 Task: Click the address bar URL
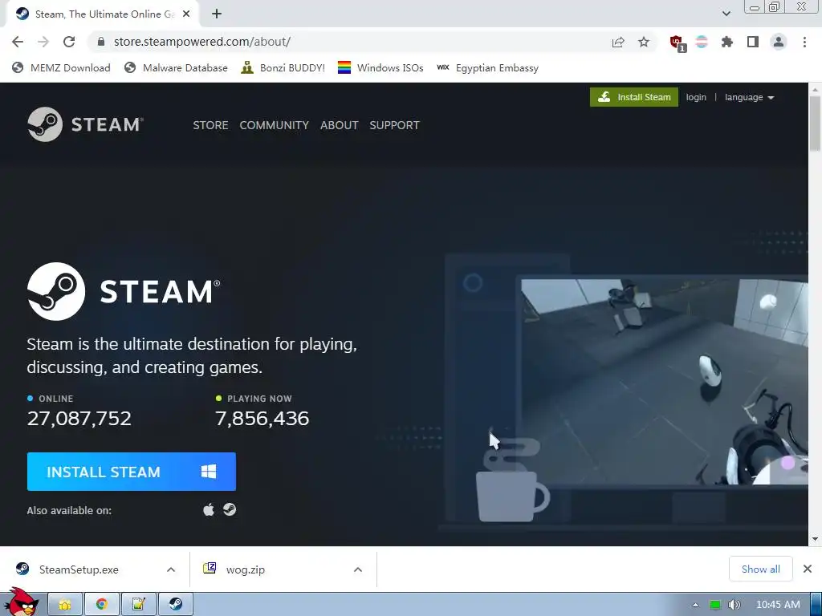pos(201,42)
